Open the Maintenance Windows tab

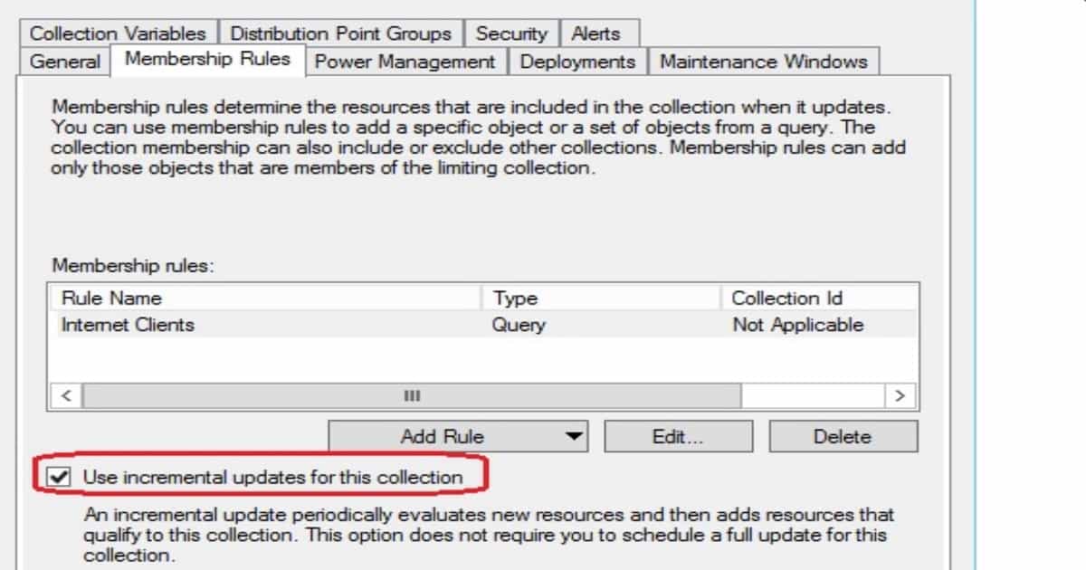(764, 62)
